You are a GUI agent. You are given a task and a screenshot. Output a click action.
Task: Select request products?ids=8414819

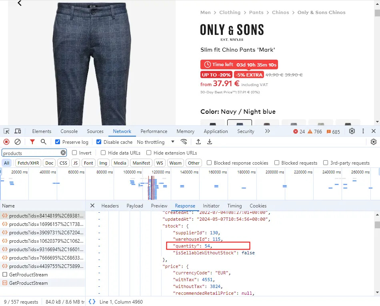pyautogui.click(x=43, y=216)
